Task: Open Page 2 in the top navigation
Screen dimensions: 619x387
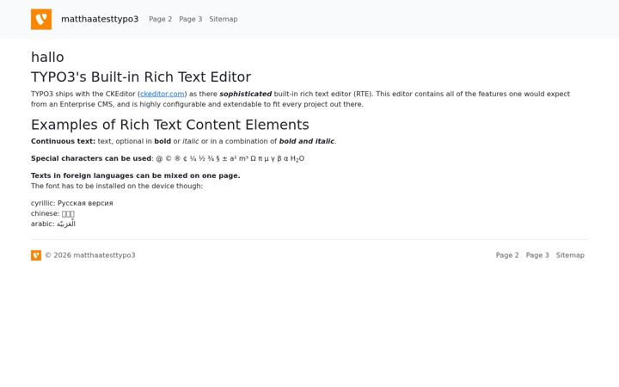Action: point(160,19)
